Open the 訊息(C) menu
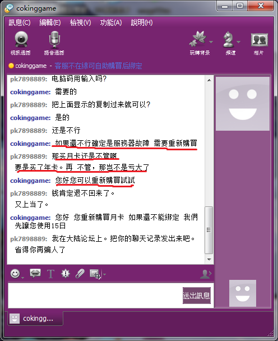The height and width of the screenshot is (341, 278). click(x=20, y=22)
